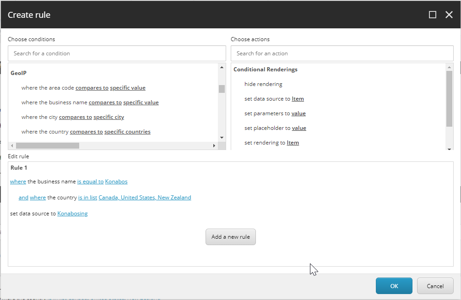Confirm the rule with OK
Viewport: 461px width, 300px height.
pyautogui.click(x=394, y=286)
